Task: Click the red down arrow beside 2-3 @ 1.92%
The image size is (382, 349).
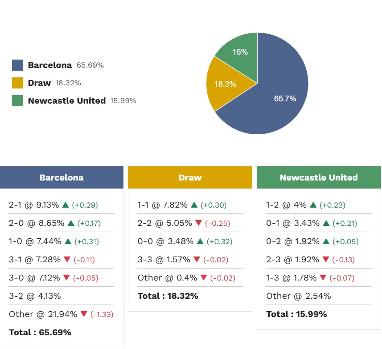Action: (326, 260)
